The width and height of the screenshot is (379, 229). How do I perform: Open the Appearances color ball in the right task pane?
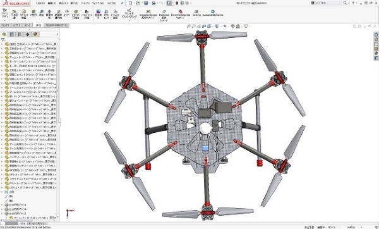click(x=376, y=53)
